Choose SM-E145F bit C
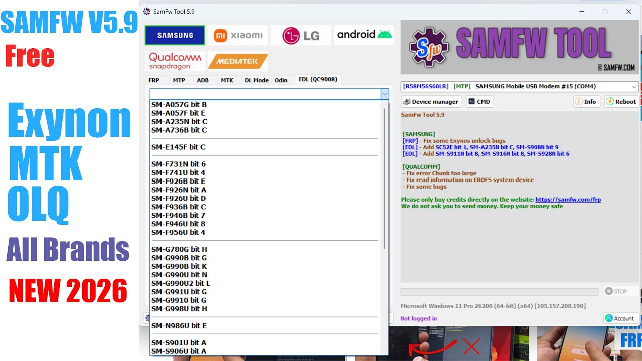Screen dimensions: 642x361 [x=178, y=147]
